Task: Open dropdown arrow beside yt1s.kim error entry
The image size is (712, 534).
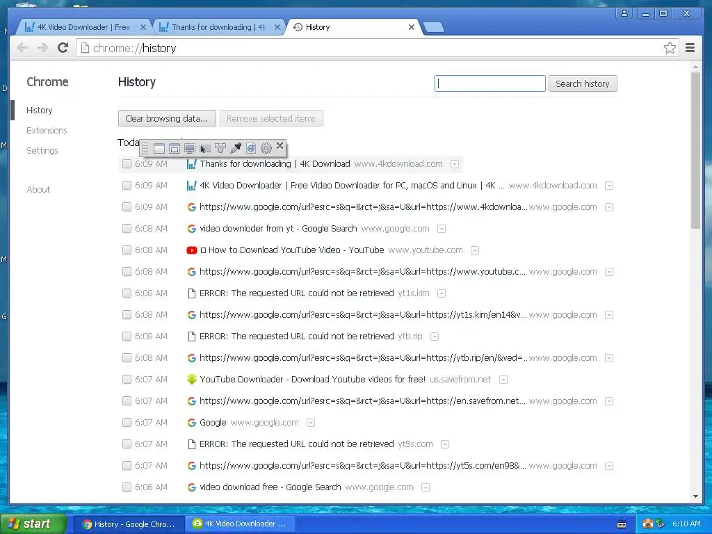Action: click(442, 293)
